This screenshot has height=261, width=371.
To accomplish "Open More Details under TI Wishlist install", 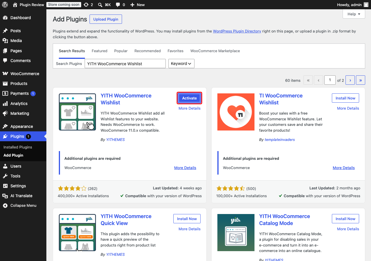I will click(x=348, y=108).
